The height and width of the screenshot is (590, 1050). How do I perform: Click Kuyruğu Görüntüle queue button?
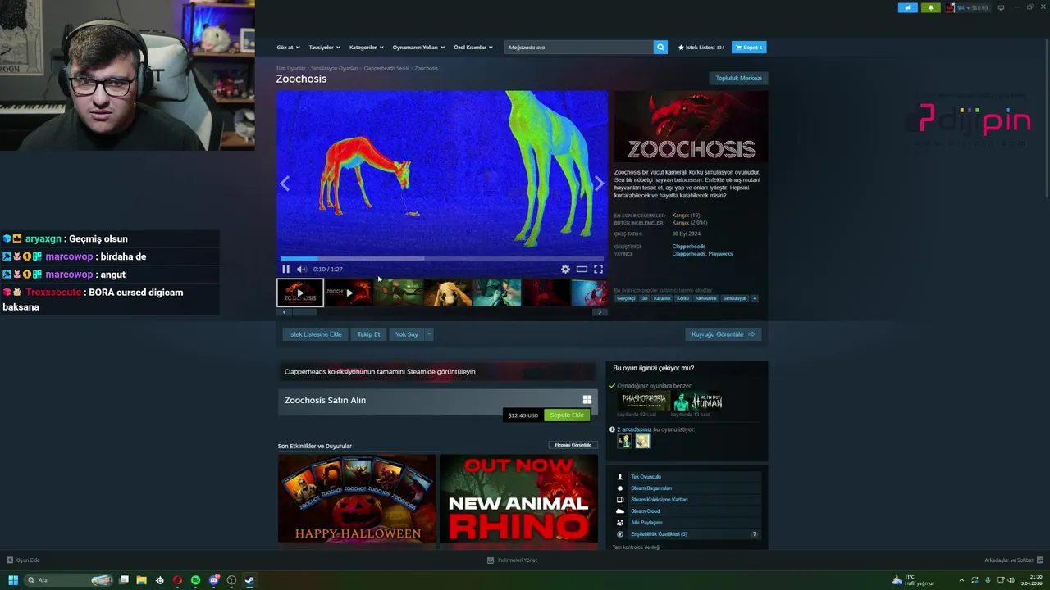pos(723,334)
